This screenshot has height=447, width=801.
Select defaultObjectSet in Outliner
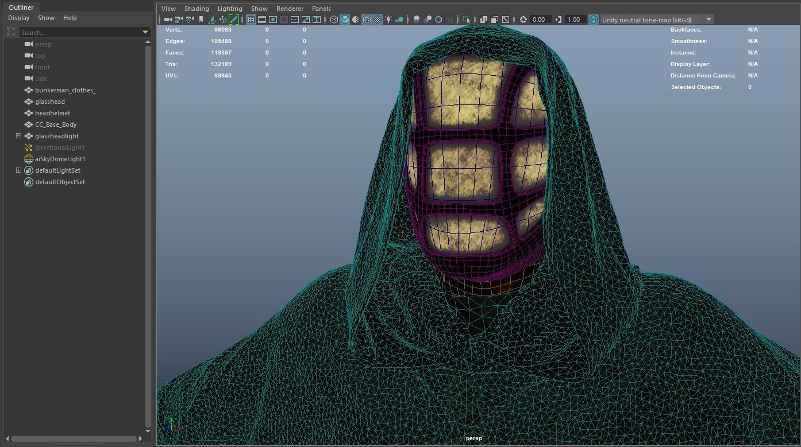pyautogui.click(x=60, y=182)
